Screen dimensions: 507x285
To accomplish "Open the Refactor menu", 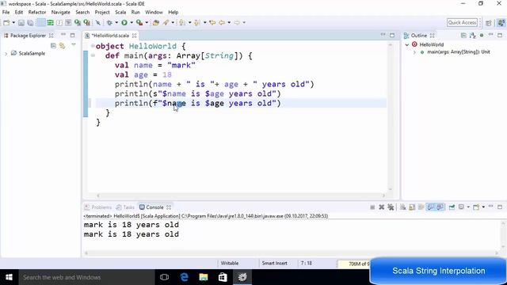I will point(37,13).
